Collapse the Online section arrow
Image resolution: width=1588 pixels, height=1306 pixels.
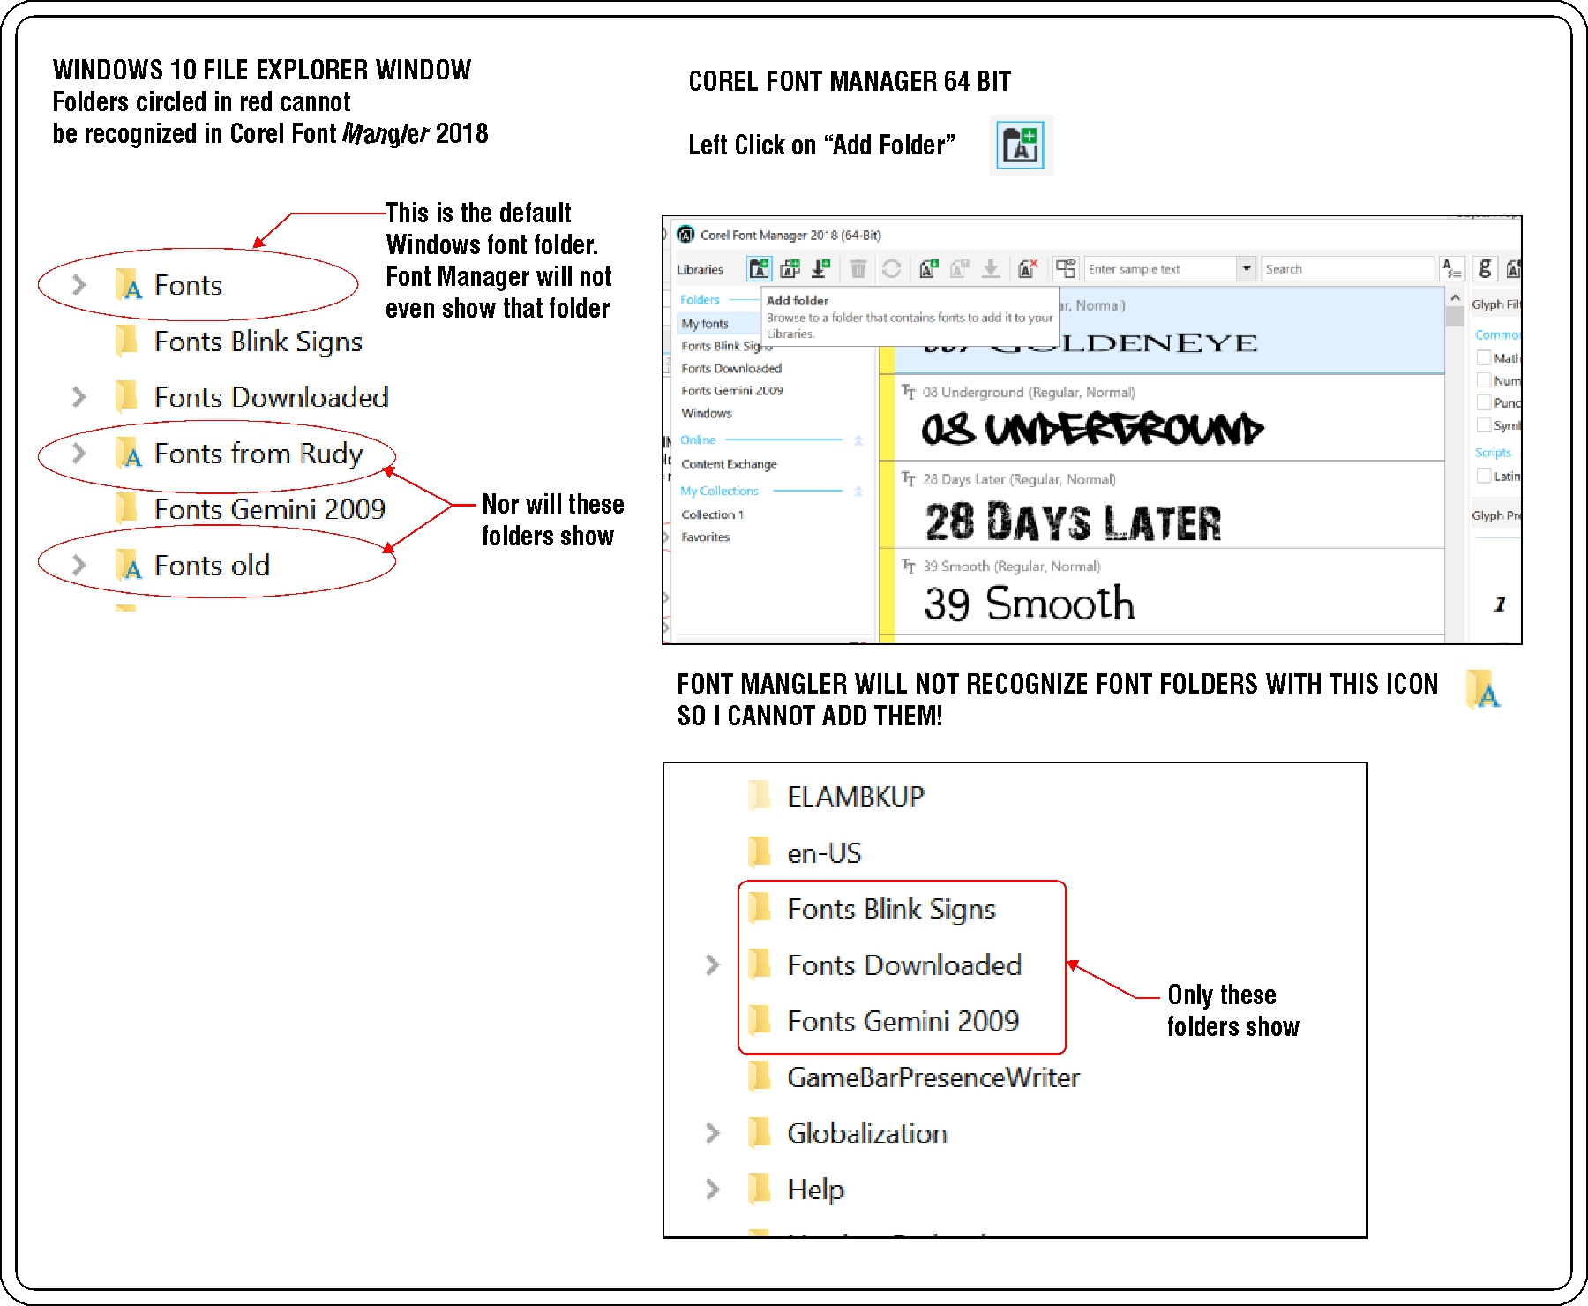pos(858,439)
